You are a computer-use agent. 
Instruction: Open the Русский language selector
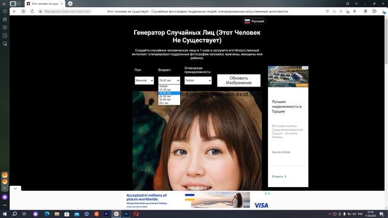pyautogui.click(x=254, y=21)
